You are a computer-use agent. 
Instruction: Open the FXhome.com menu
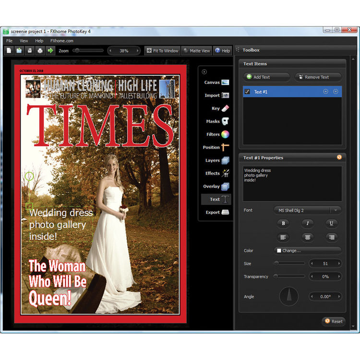point(62,41)
